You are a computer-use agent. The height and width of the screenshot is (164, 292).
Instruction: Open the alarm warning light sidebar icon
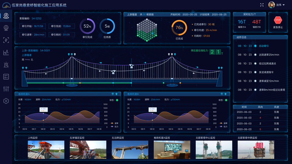tap(6, 65)
